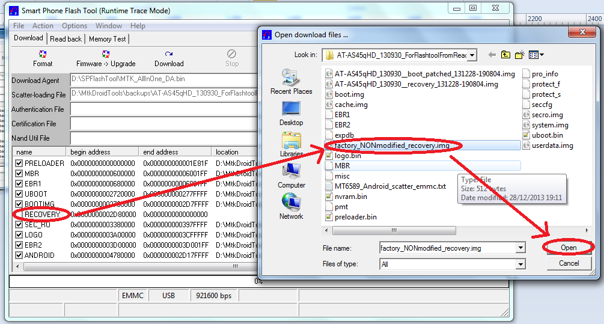This screenshot has height=324, width=604.
Task: Click Cancel button in file dialog
Action: pyautogui.click(x=569, y=263)
